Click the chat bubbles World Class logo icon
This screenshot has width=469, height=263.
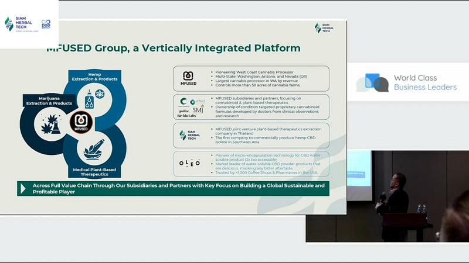tap(372, 82)
